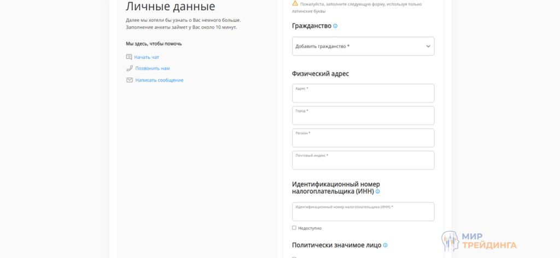Open the Написать сообщение link

[159, 80]
